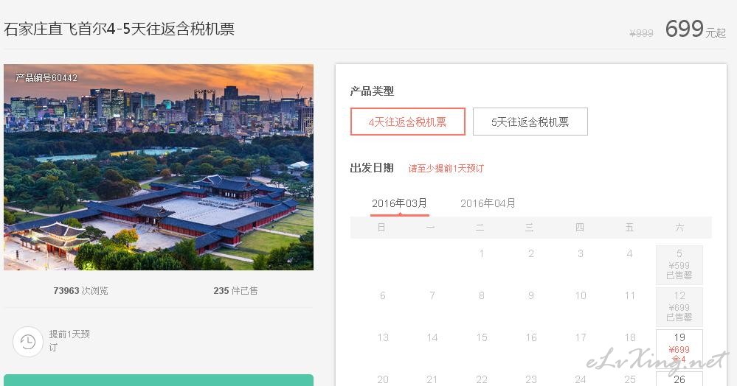The image size is (737, 386).
Task: Click the green button below booking info
Action: [x=159, y=380]
